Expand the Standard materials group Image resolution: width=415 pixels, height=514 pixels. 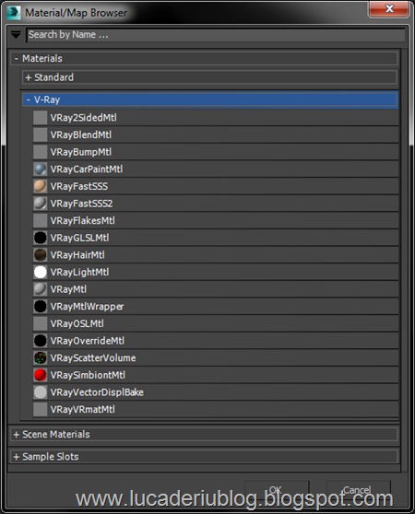click(x=29, y=77)
